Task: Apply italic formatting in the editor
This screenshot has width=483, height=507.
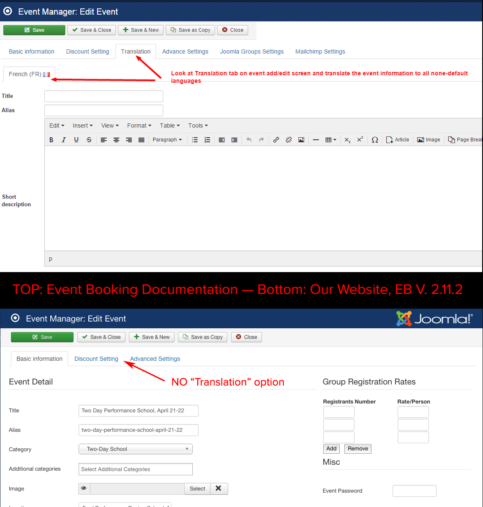Action: point(64,140)
